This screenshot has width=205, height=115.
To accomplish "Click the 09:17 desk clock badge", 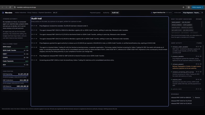I will point(55,13).
